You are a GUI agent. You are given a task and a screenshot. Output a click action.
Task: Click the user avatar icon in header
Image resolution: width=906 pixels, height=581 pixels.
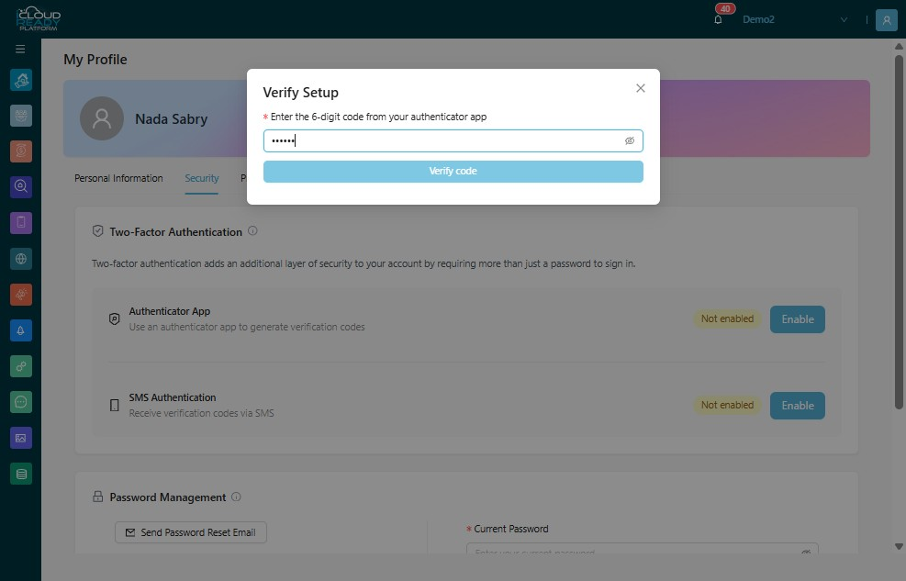(887, 19)
